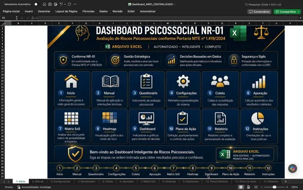The width and height of the screenshot is (303, 190).
Task: Click the fx insert function icon
Action: click(33, 18)
